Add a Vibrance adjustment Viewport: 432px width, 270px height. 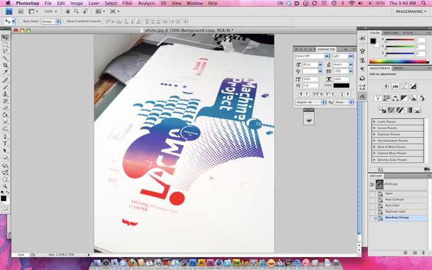[378, 98]
